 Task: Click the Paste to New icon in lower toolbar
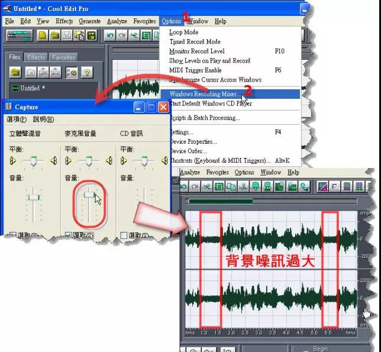(267, 186)
